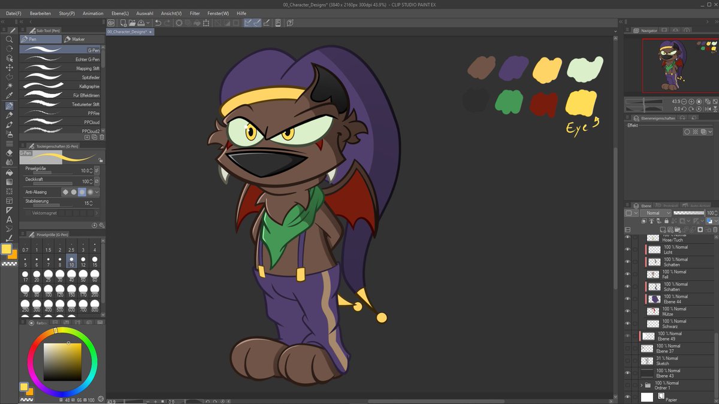Open the Datei(F) menu
Viewport: 719px width, 404px height.
pyautogui.click(x=14, y=13)
